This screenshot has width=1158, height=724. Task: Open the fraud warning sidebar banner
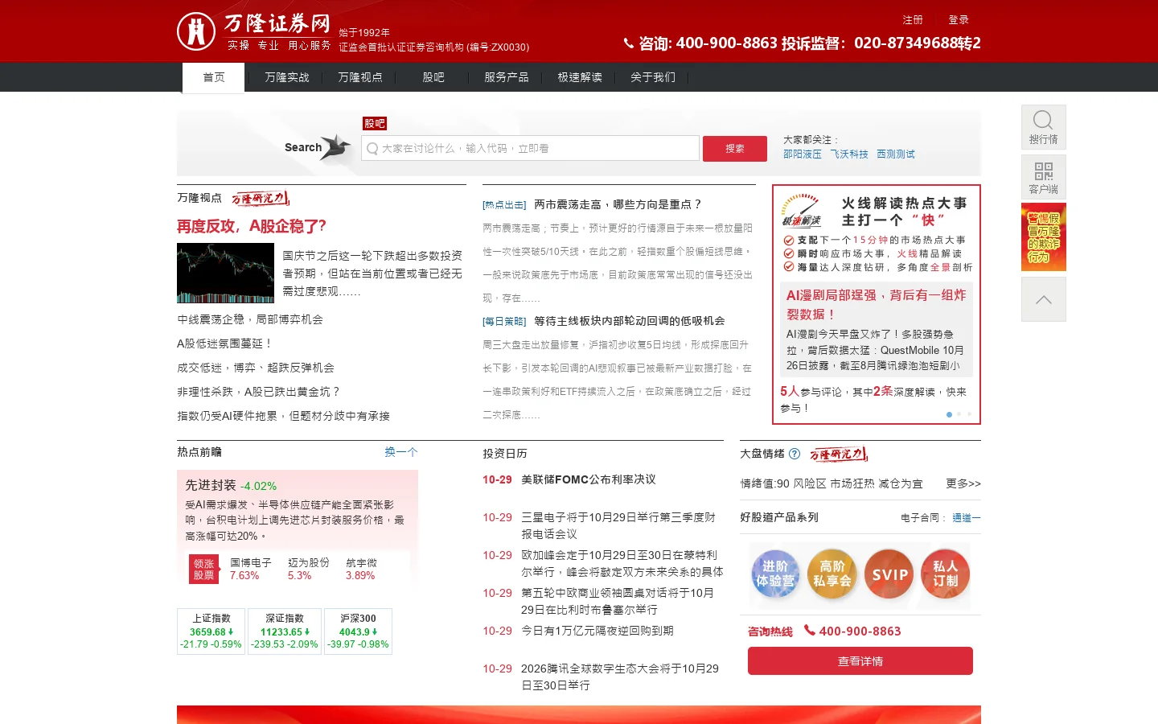pos(1044,237)
